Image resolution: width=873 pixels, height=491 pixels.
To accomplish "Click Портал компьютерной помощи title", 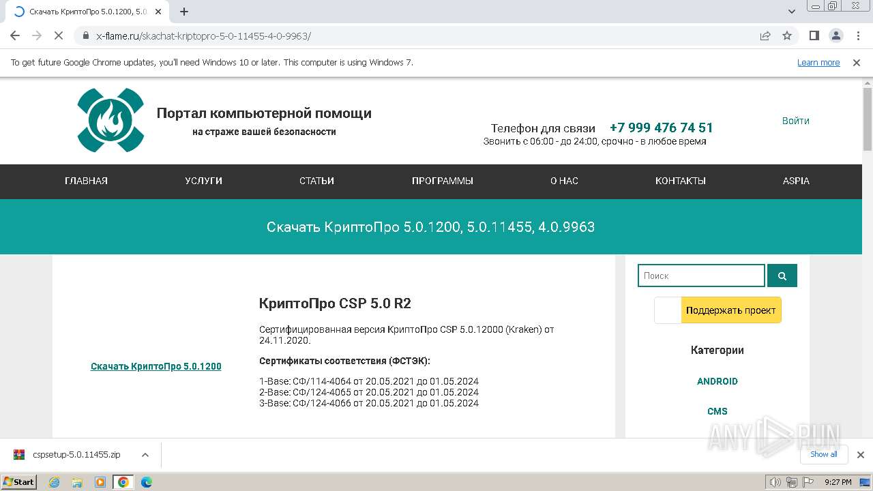I will (x=264, y=113).
